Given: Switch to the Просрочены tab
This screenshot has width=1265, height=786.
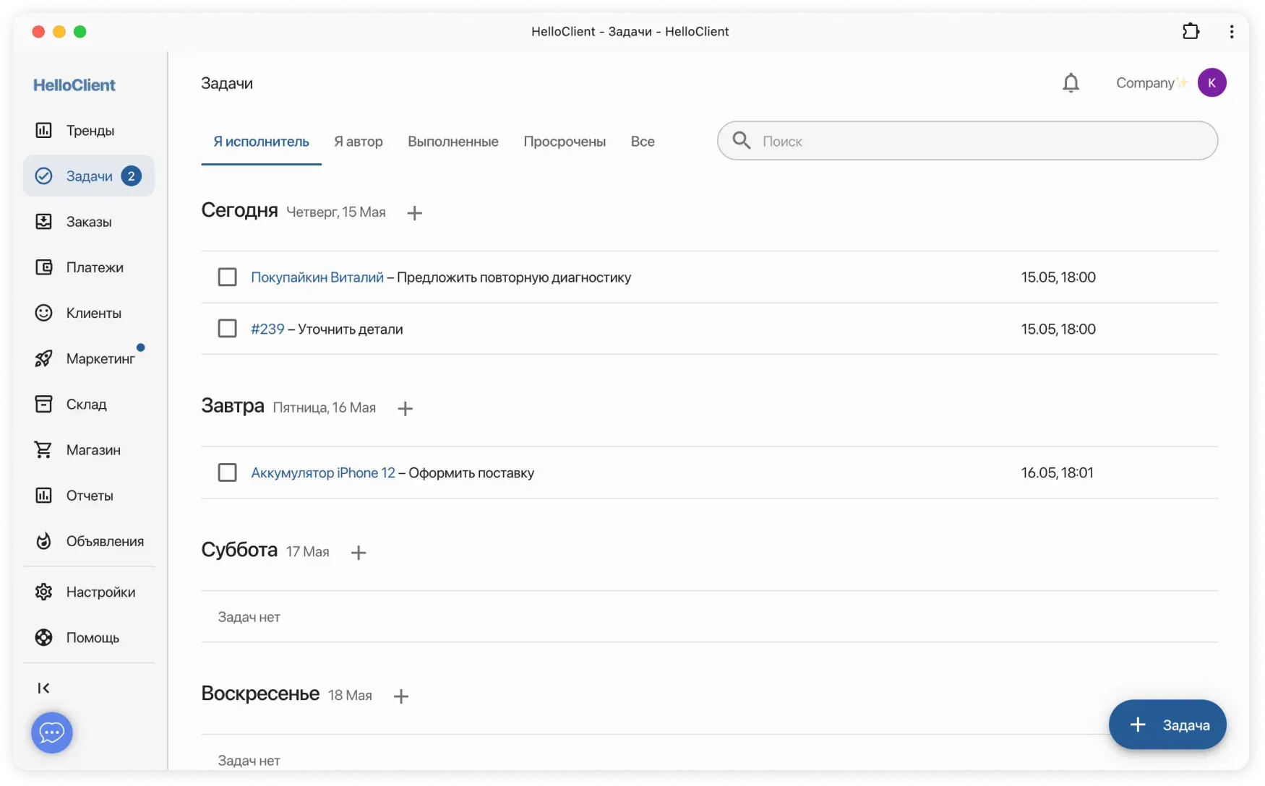Looking at the screenshot, I should click(x=564, y=142).
